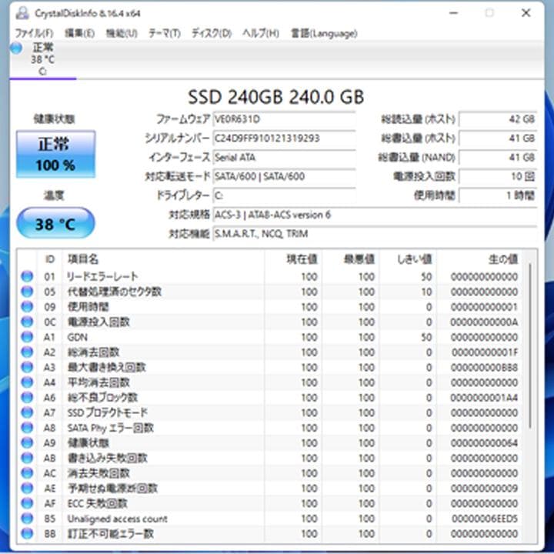Select the リードエラーレート attribute name
554x554 pixels.
102,276
